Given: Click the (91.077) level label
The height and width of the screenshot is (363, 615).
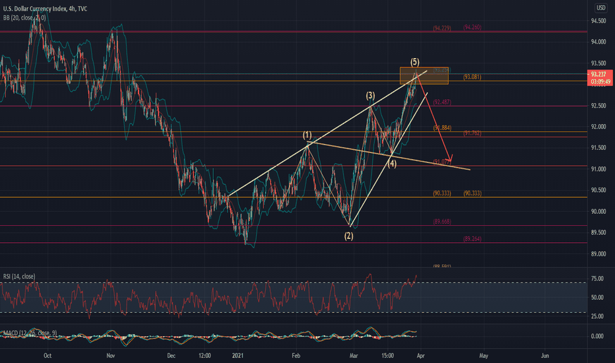Looking at the screenshot, I should (442, 162).
